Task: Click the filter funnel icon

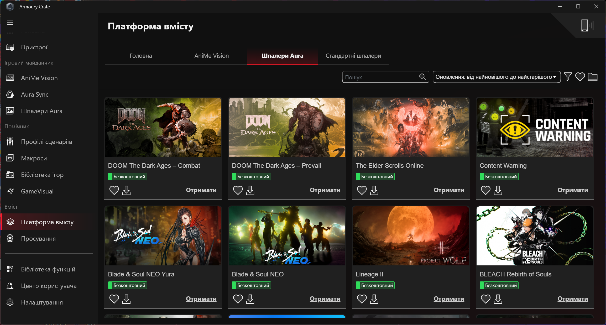Action: pyautogui.click(x=568, y=77)
